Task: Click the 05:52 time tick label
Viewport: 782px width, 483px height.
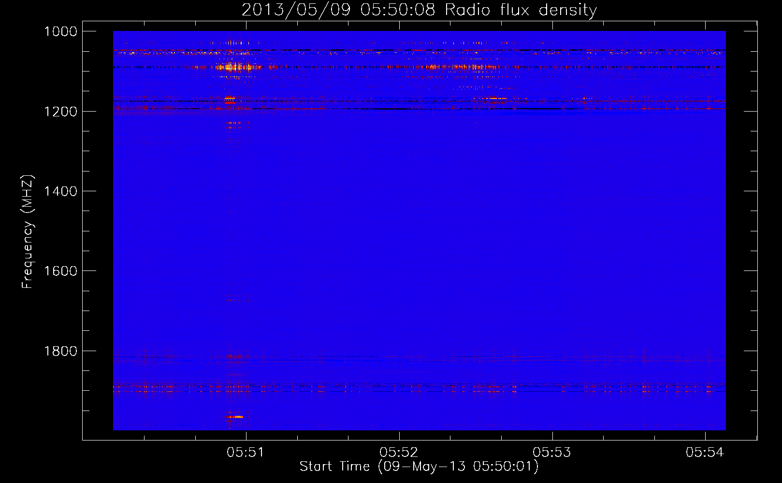Action: click(x=399, y=452)
